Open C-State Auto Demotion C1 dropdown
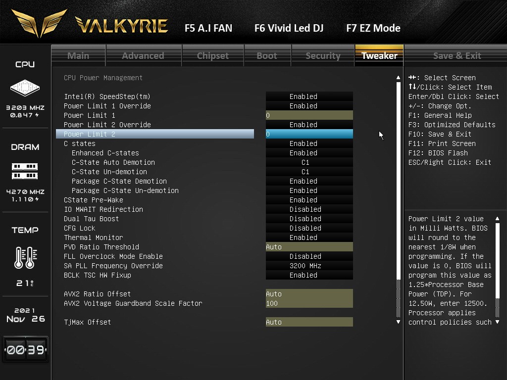507x380 pixels. point(309,162)
